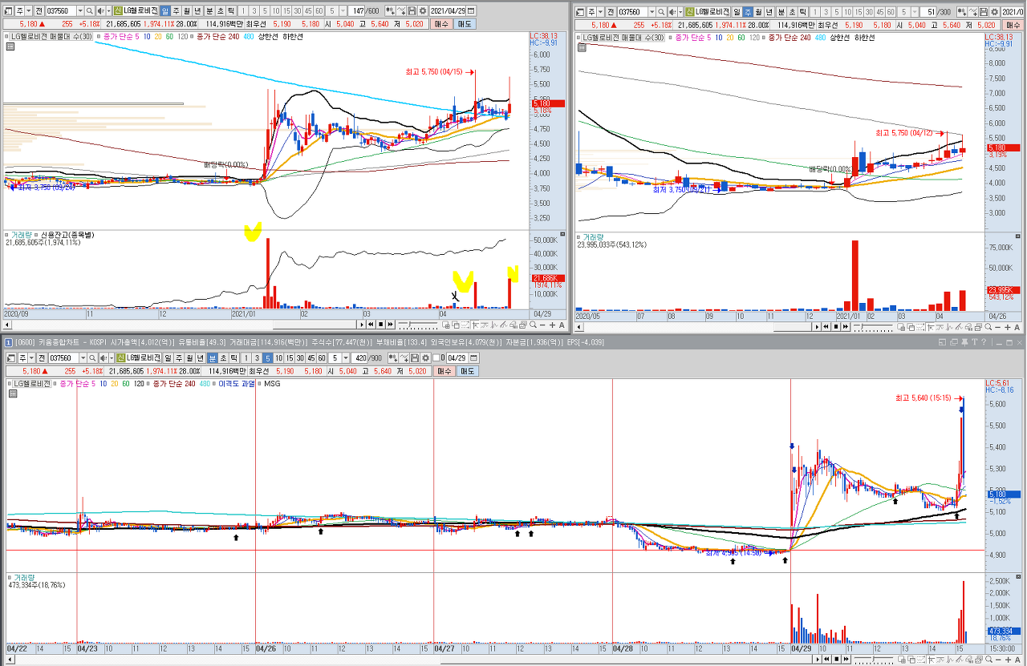Click the 2021/04/29 date field in daily chart
This screenshot has width=1027, height=666.
(x=446, y=10)
